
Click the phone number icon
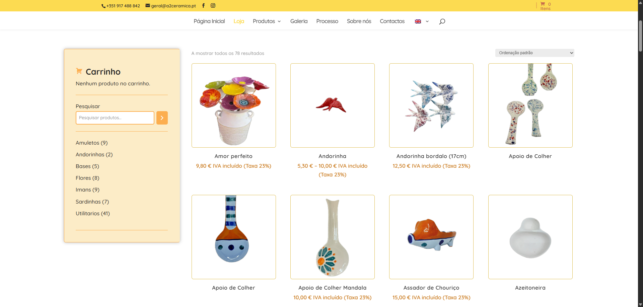[x=103, y=6]
